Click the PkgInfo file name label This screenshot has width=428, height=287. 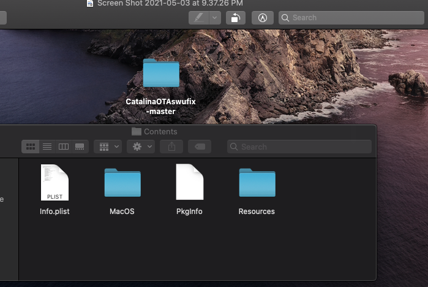(189, 212)
